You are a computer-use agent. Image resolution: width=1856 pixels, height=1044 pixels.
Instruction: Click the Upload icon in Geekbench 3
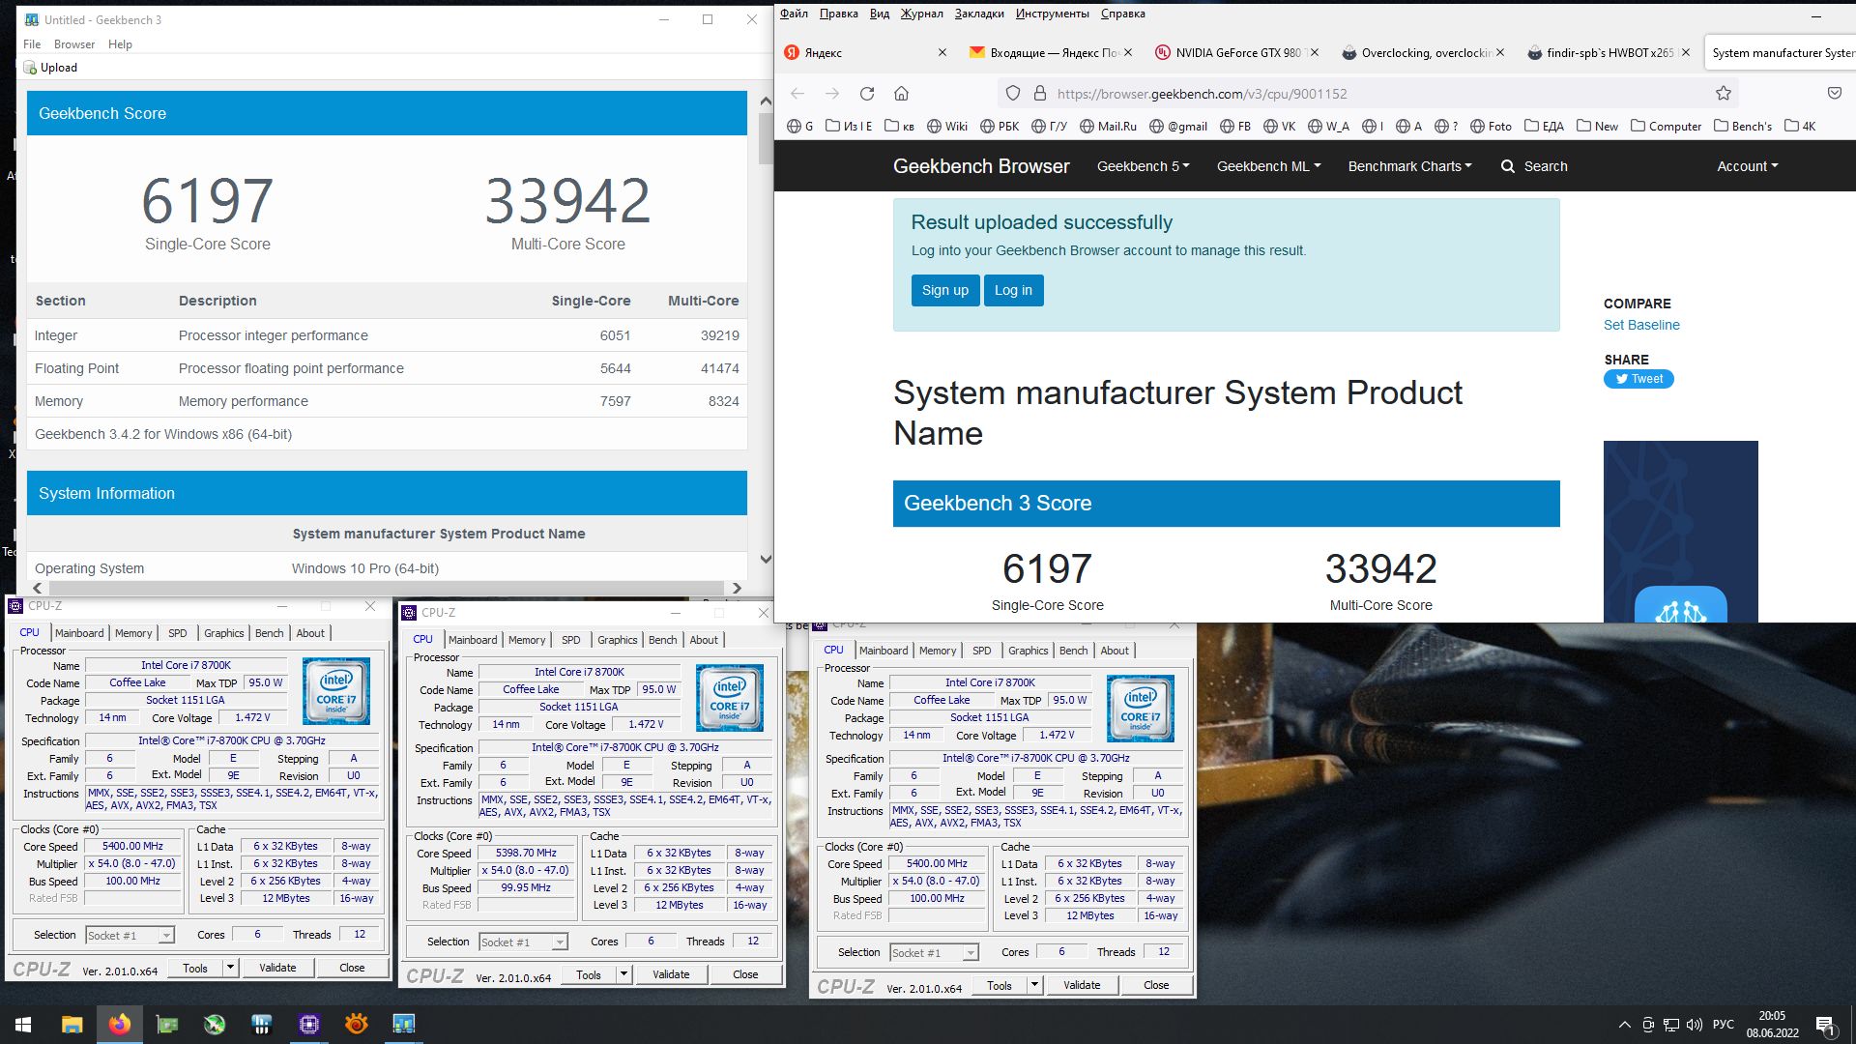pyautogui.click(x=30, y=68)
